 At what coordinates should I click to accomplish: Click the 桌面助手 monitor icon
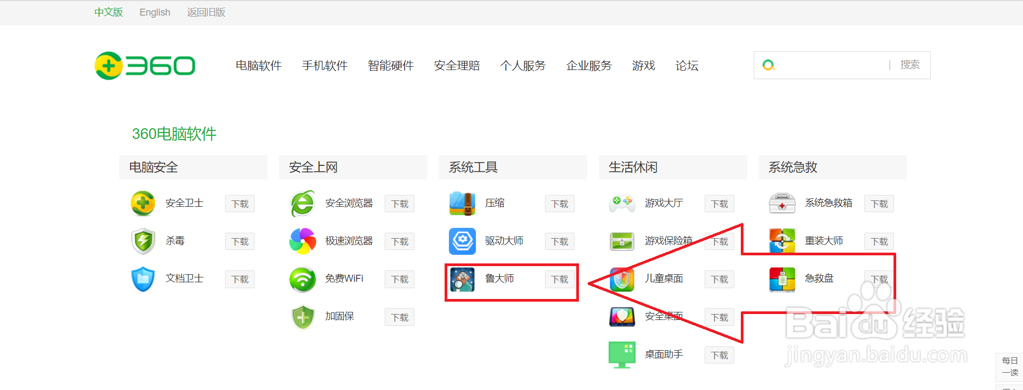pyautogui.click(x=622, y=354)
